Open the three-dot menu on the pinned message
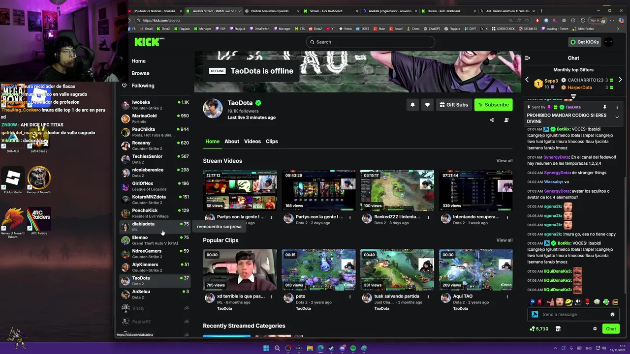 617,107
